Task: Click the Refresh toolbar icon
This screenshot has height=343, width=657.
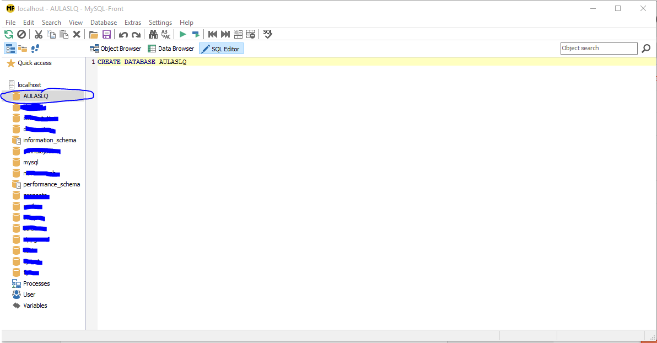Action: pyautogui.click(x=9, y=34)
